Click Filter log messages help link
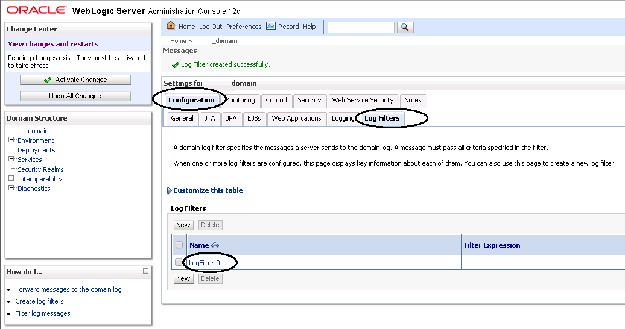Viewport: 625px width, 329px height. tap(43, 313)
